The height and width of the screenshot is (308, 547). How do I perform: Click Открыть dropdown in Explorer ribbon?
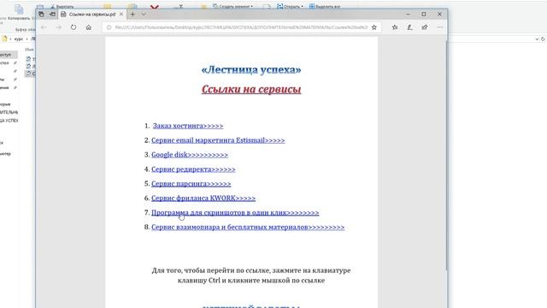pyautogui.click(x=291, y=6)
